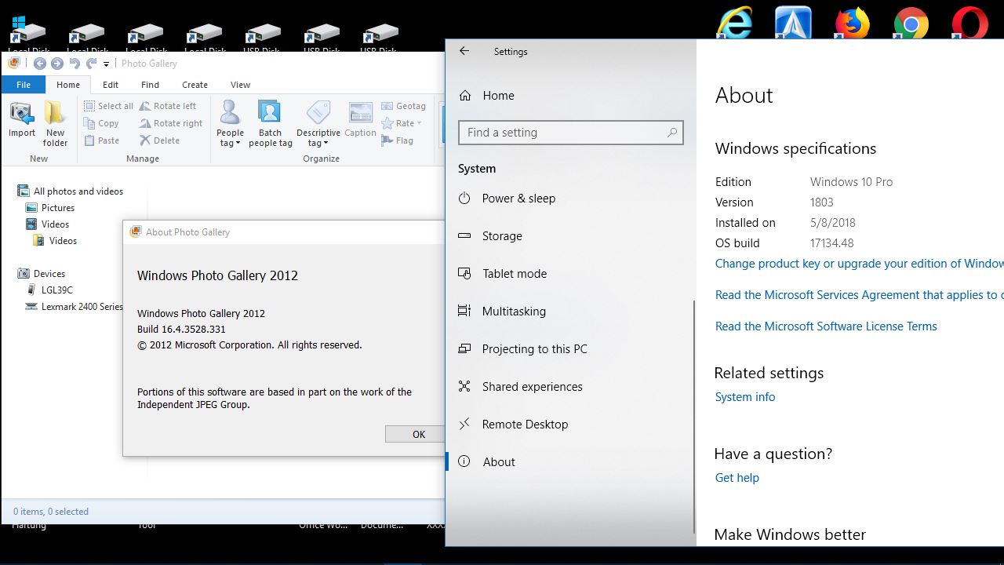Click the Copy icon in the Manage group

pos(103,122)
